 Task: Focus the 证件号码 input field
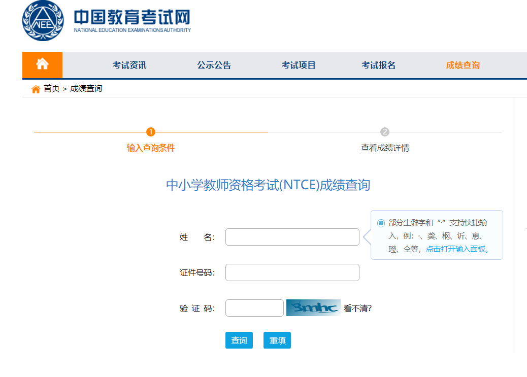click(292, 272)
